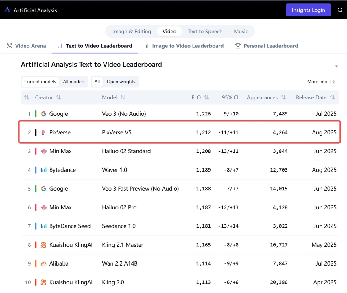This screenshot has width=347, height=293.
Task: Click the More info arrow icon
Action: (x=333, y=82)
